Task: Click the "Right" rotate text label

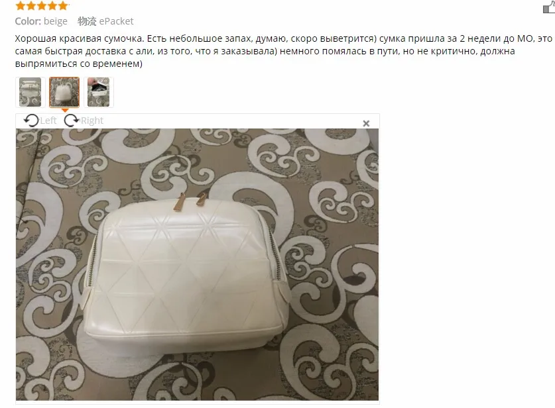Action: [92, 121]
